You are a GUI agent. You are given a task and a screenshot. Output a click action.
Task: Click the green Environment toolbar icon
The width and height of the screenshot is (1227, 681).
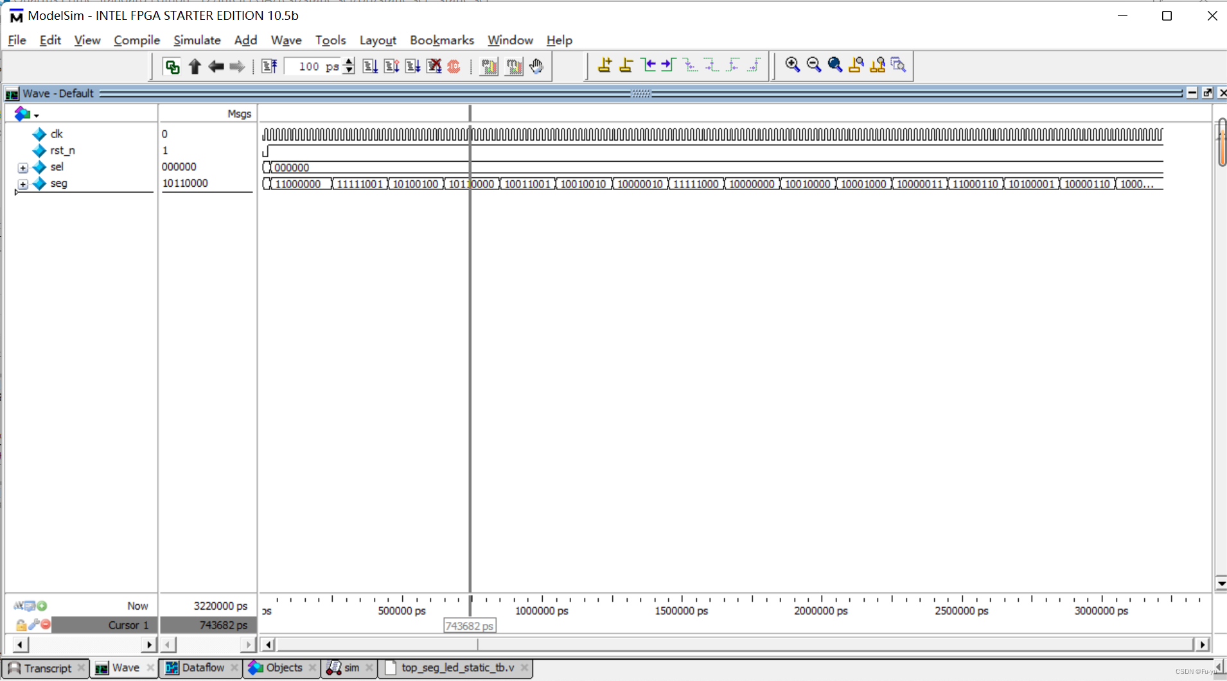click(172, 66)
